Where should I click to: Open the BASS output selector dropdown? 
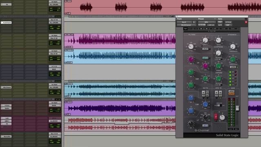pos(55,105)
